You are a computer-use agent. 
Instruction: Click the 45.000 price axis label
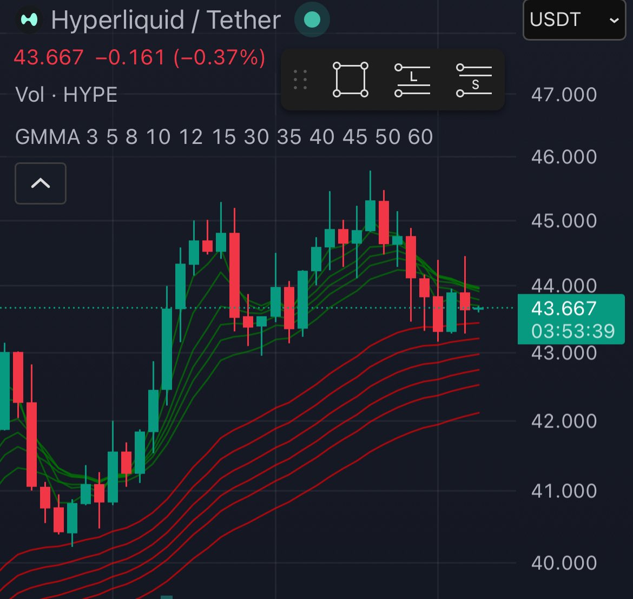(564, 221)
